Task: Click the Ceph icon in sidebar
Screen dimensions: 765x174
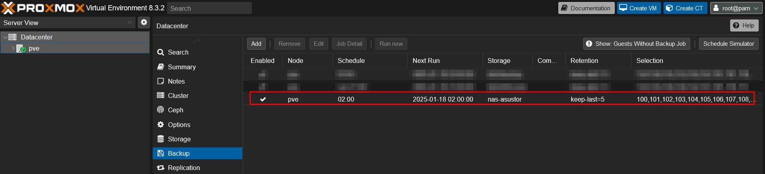Action: click(161, 110)
